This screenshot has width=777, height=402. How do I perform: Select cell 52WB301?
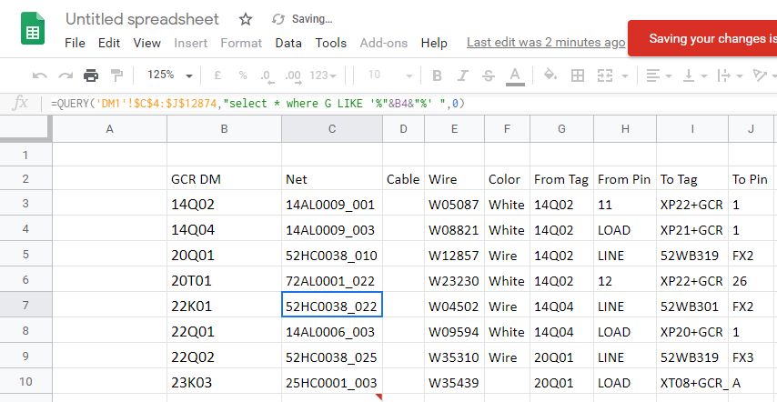[x=692, y=306]
